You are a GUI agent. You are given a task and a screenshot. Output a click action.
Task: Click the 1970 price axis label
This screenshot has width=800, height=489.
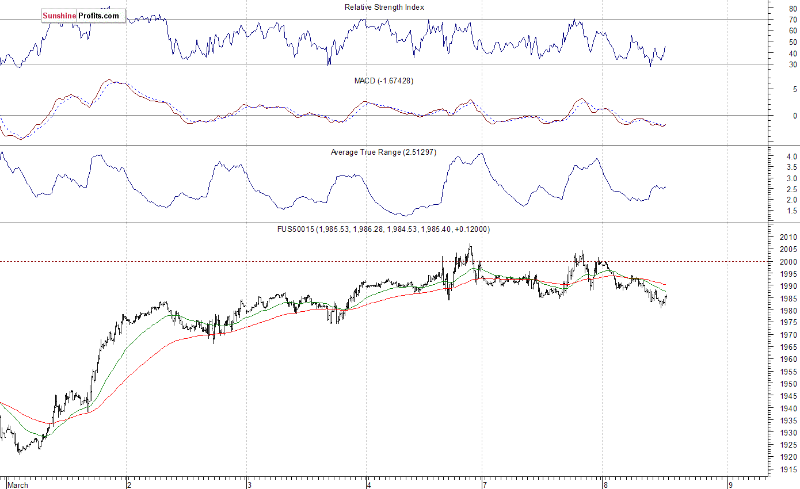click(x=789, y=335)
